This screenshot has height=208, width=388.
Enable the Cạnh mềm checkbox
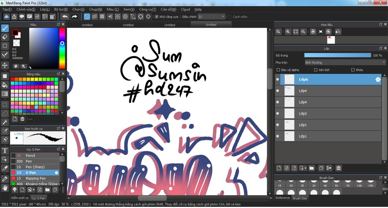[230, 17]
